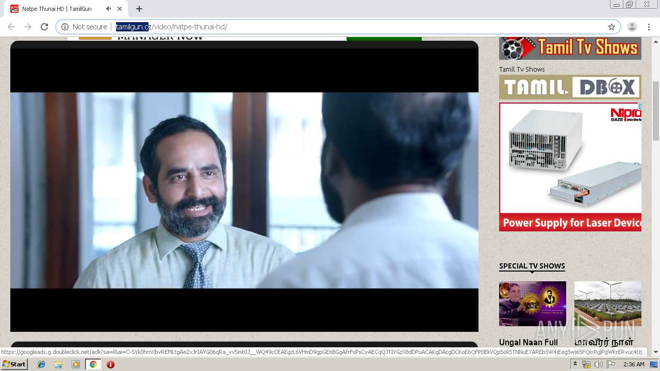The height and width of the screenshot is (371, 660).
Task: Click the SPECIAL TV SHOWS heading
Action: pos(532,266)
